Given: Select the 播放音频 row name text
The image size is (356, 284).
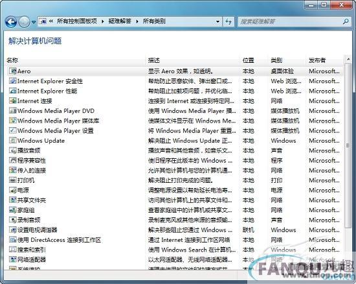Looking at the screenshot, I should [29, 150].
